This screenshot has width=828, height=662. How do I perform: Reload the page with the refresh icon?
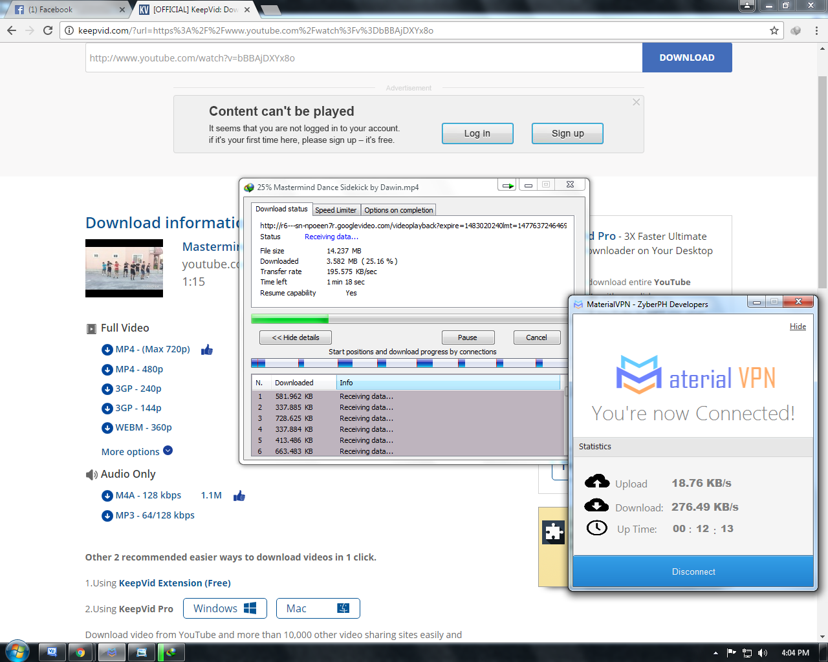pos(48,30)
